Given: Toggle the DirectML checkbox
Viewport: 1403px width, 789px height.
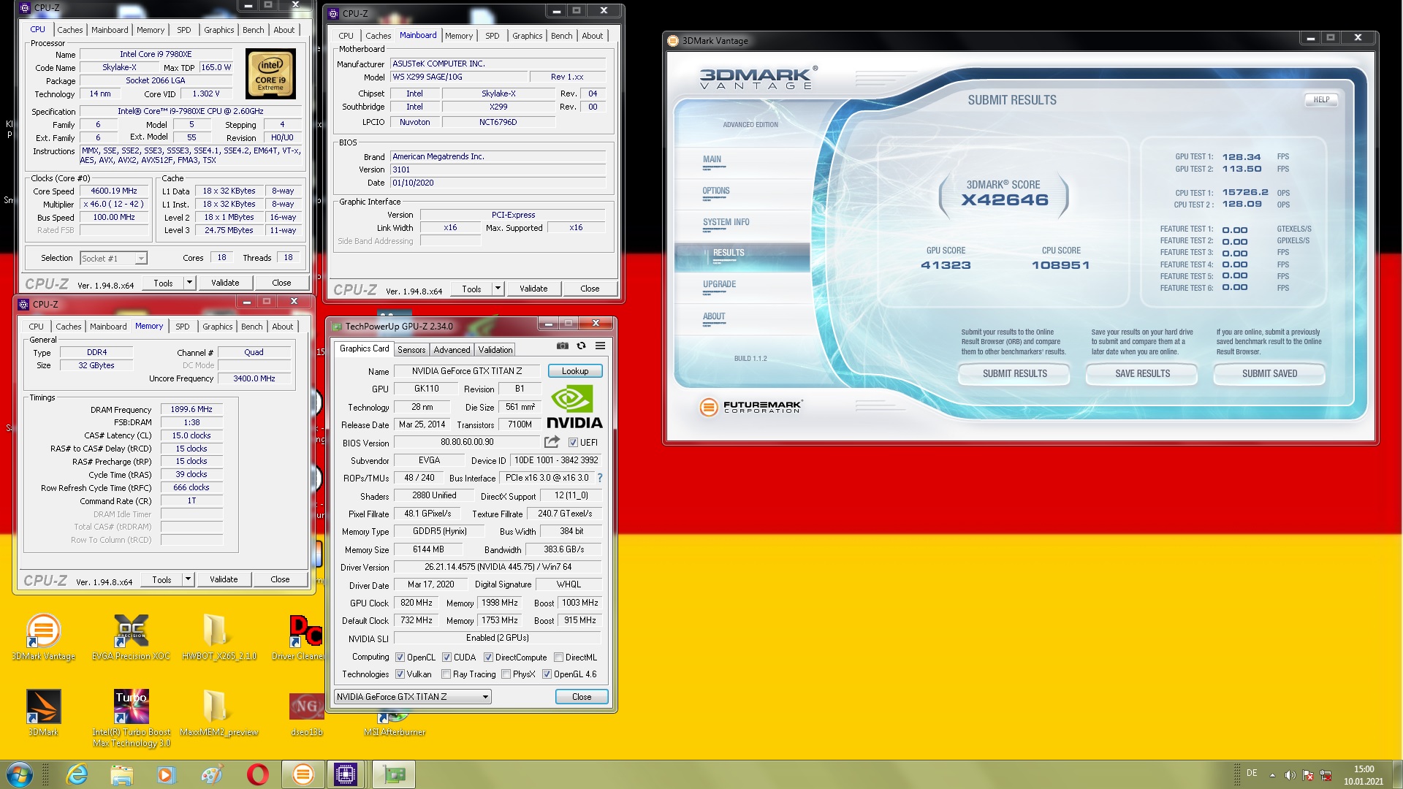Looking at the screenshot, I should click(x=558, y=657).
